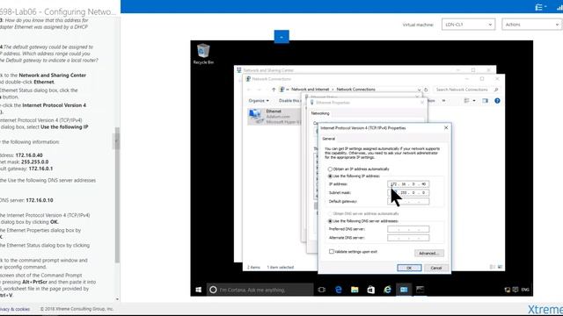
Task: Open the Recycle Bin desktop icon
Action: pos(203,54)
